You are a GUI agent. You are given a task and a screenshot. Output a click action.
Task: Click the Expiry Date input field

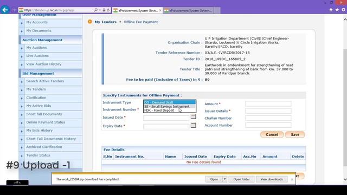pyautogui.click(x=166, y=126)
